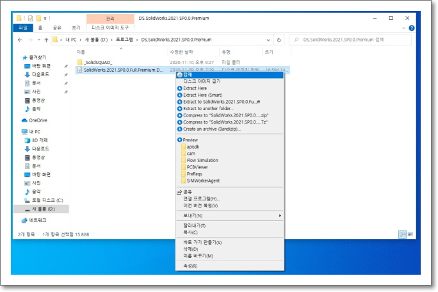The width and height of the screenshot is (438, 292).
Task: Click 내 PC in the address breadcrumb
Action: point(70,40)
